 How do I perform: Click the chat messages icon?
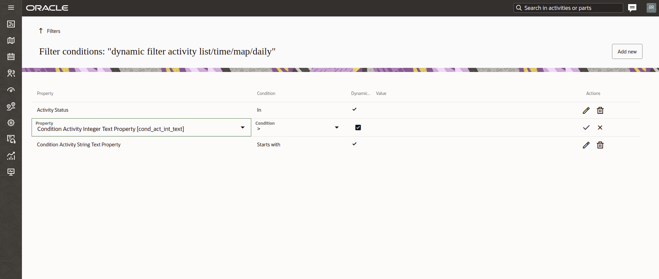(632, 8)
